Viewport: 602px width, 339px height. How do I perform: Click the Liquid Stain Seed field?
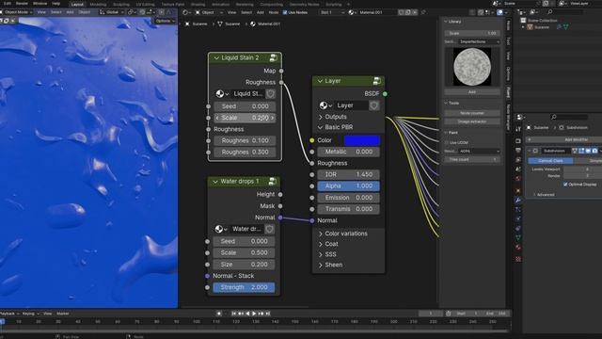pos(245,106)
